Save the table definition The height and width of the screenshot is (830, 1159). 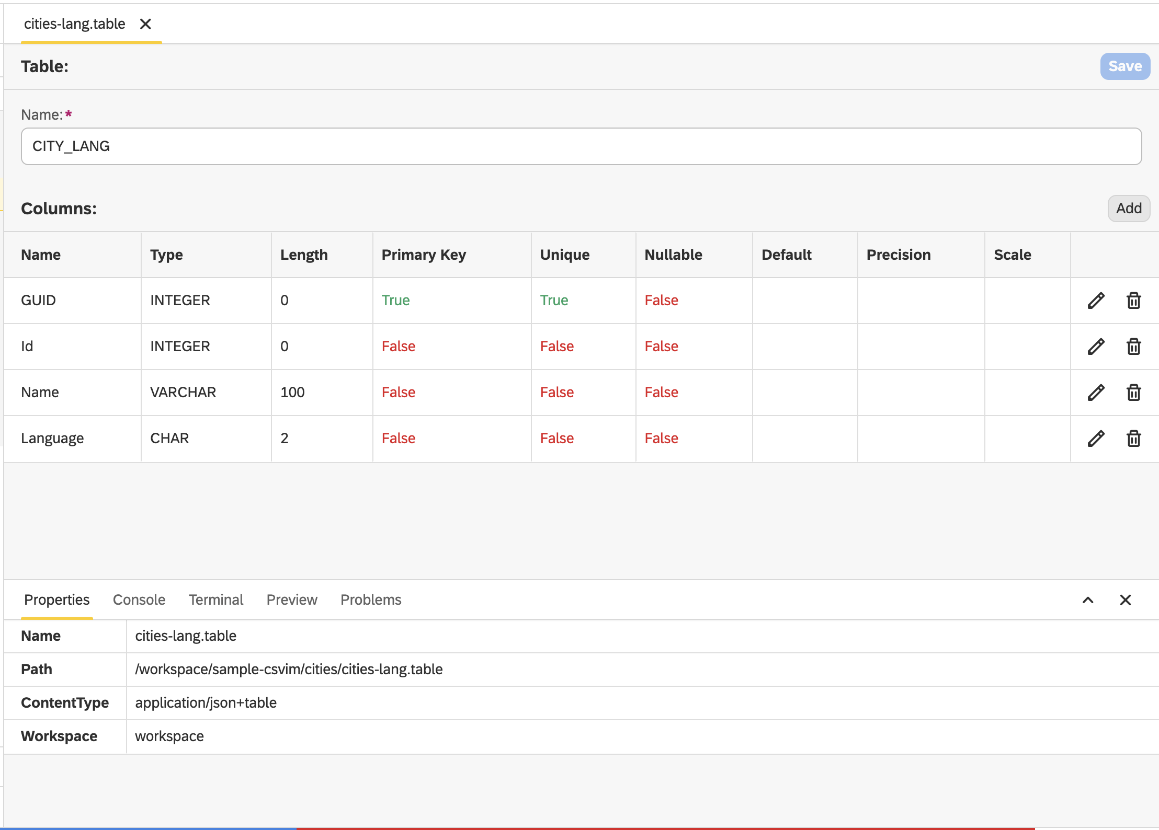pyautogui.click(x=1125, y=66)
